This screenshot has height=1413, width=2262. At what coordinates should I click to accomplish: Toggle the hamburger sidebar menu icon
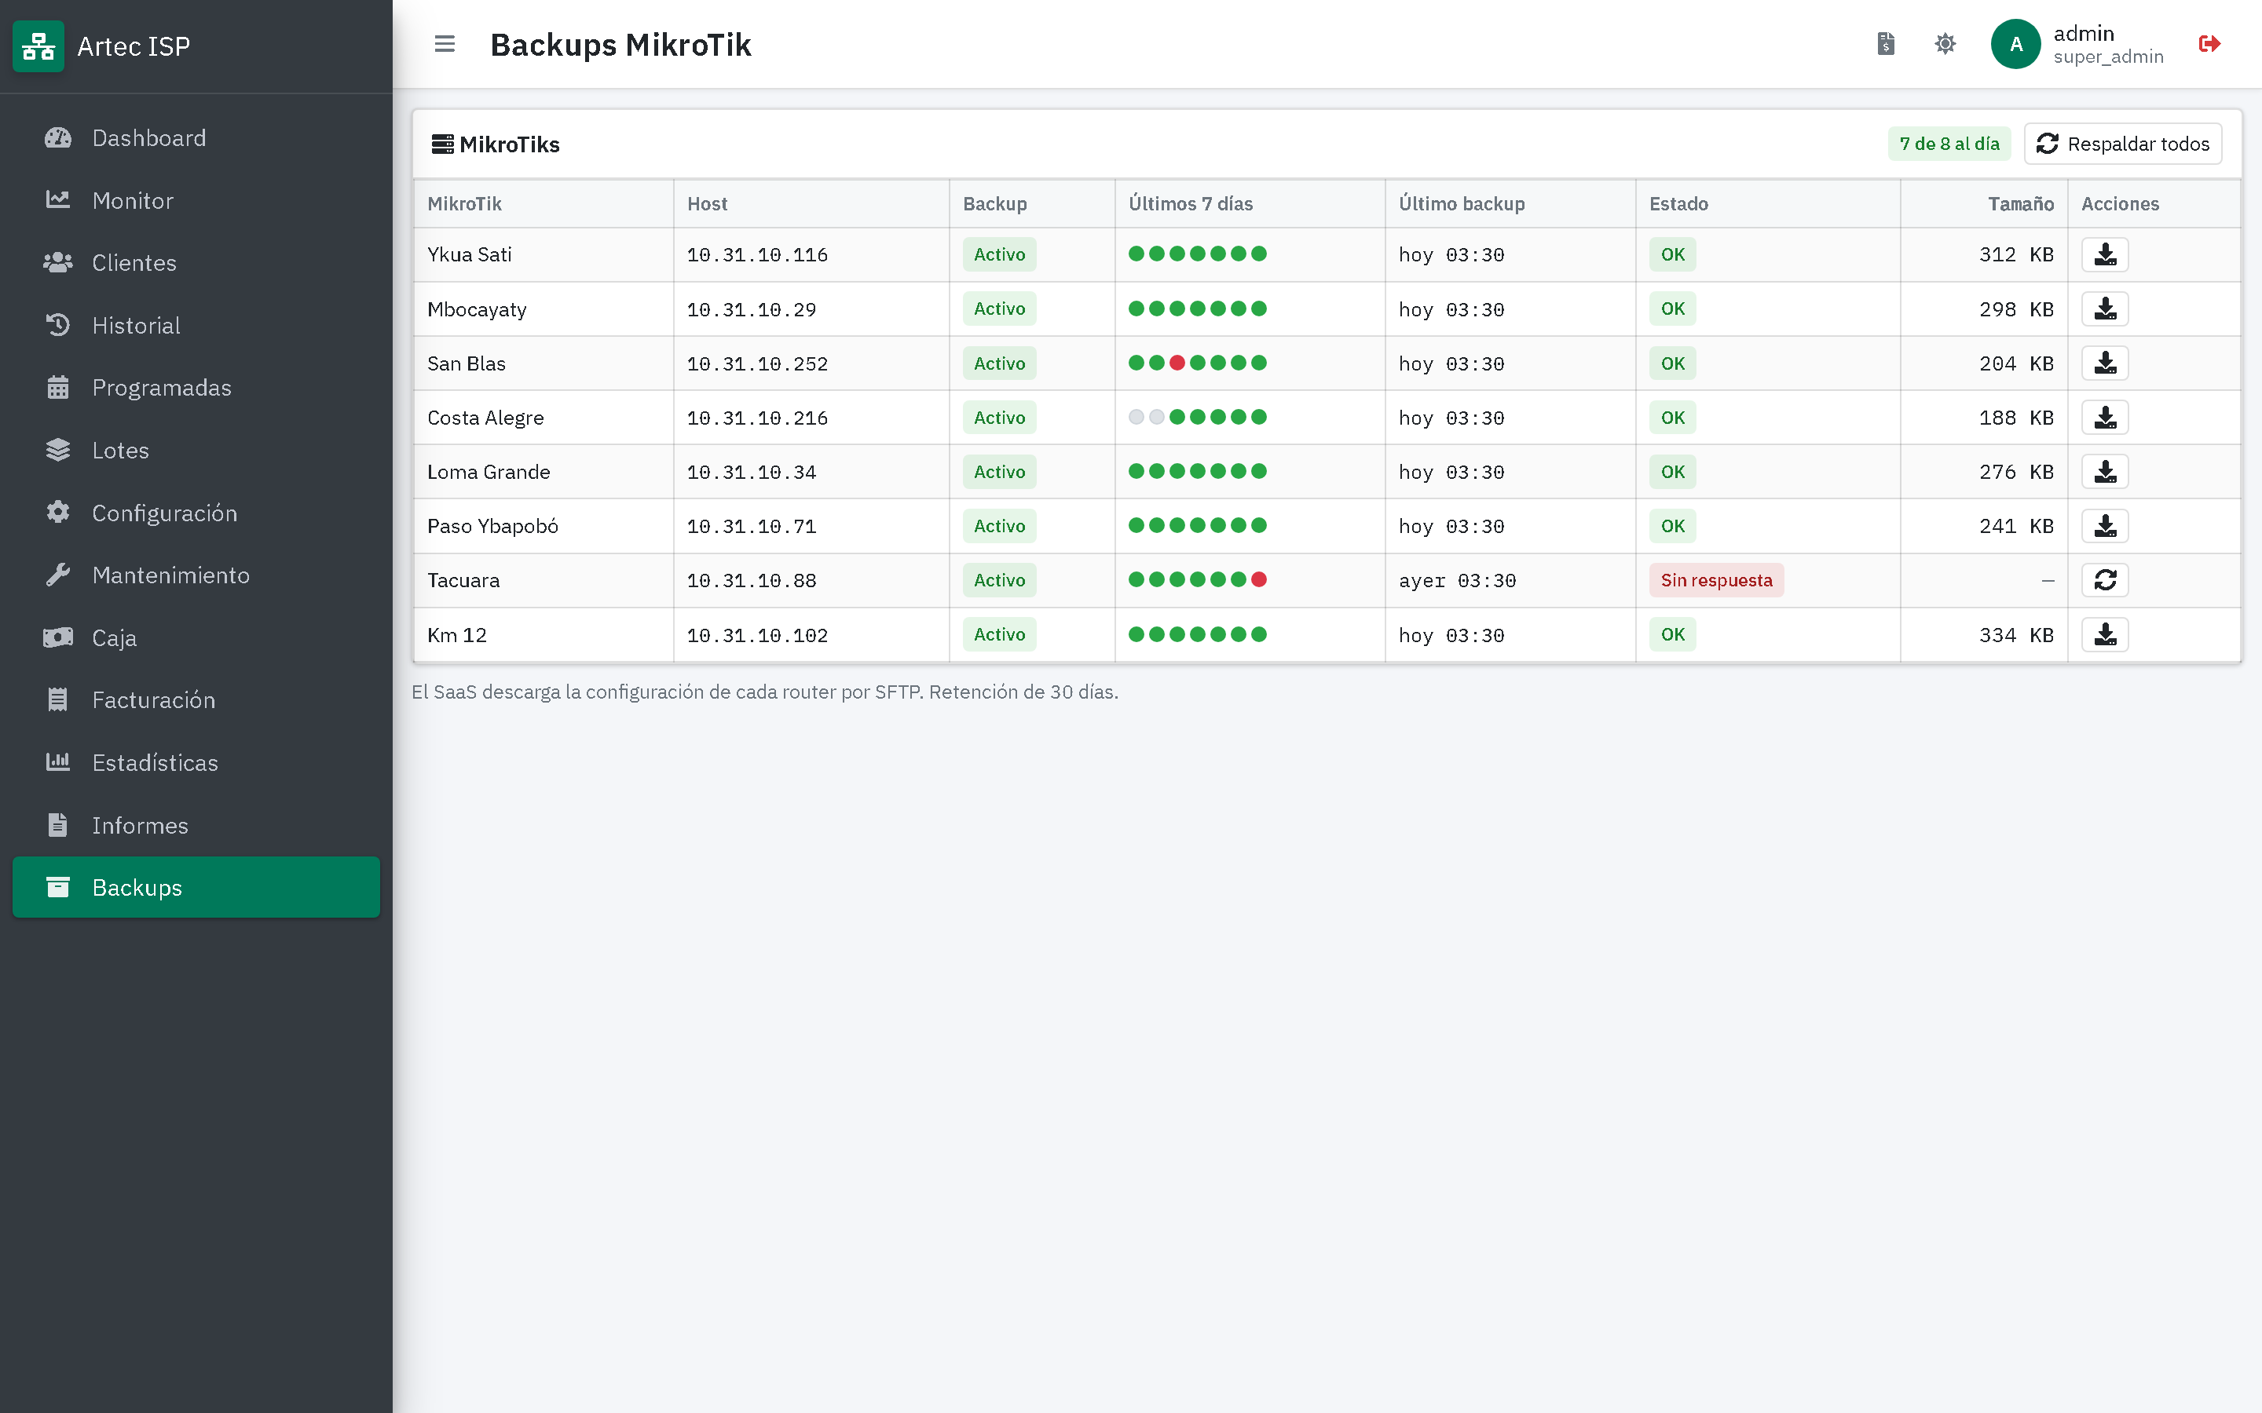444,44
